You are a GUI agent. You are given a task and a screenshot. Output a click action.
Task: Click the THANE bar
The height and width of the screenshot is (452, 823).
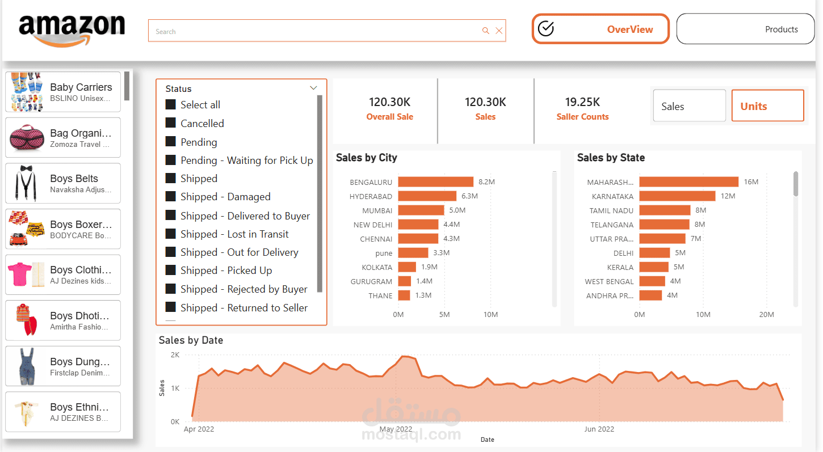click(404, 295)
